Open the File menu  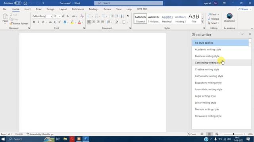click(4, 9)
